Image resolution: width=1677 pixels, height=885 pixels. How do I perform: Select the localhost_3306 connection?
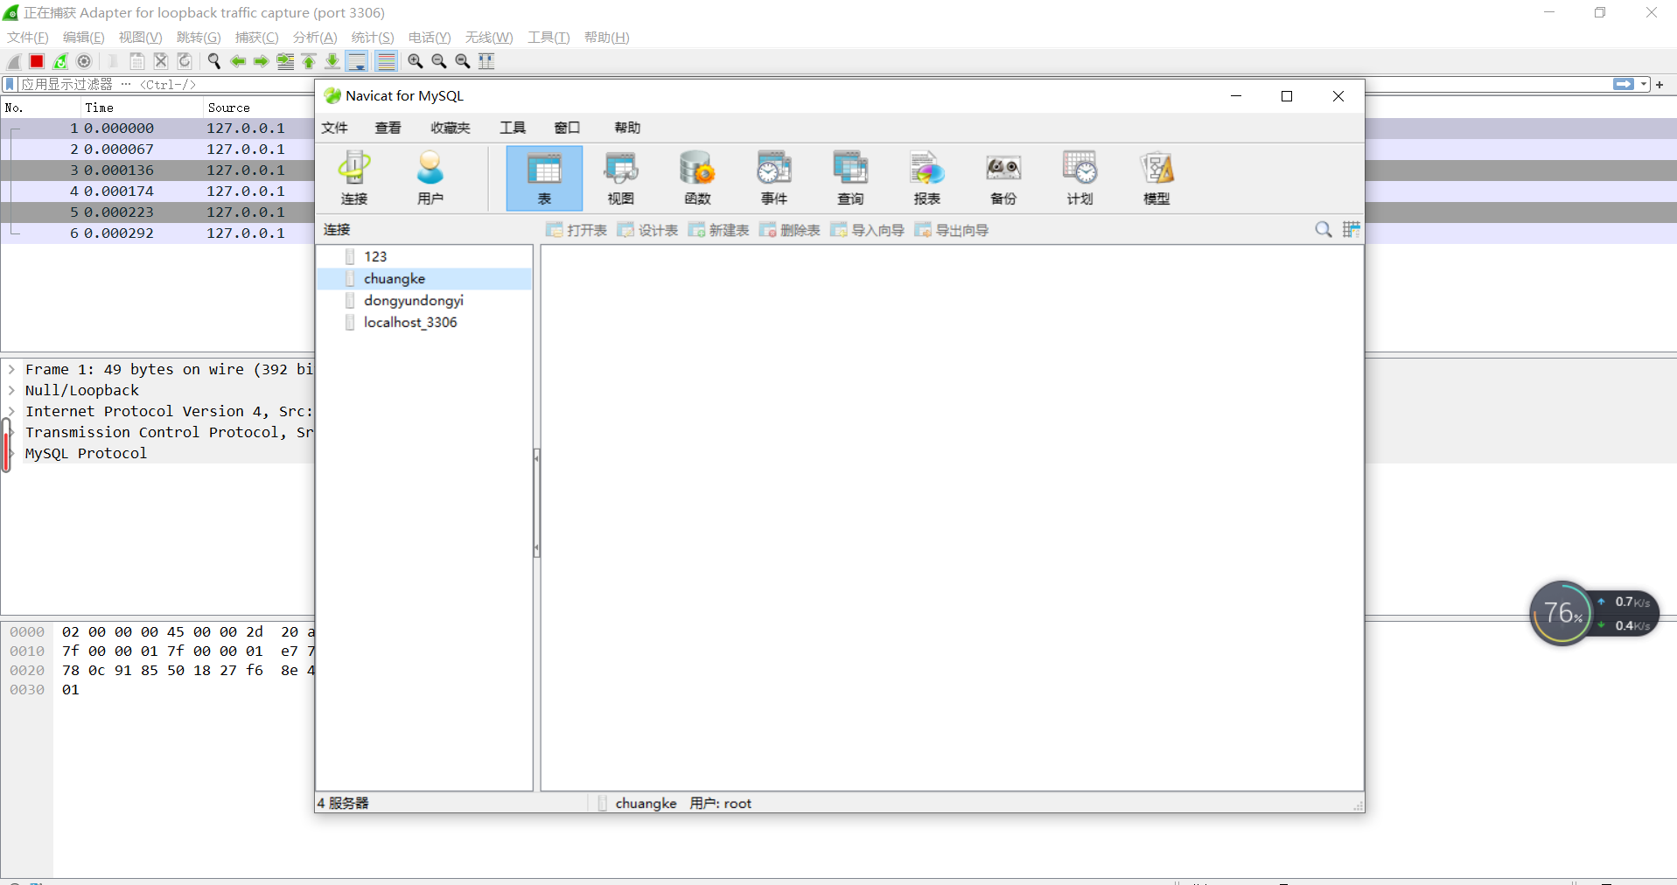tap(410, 322)
